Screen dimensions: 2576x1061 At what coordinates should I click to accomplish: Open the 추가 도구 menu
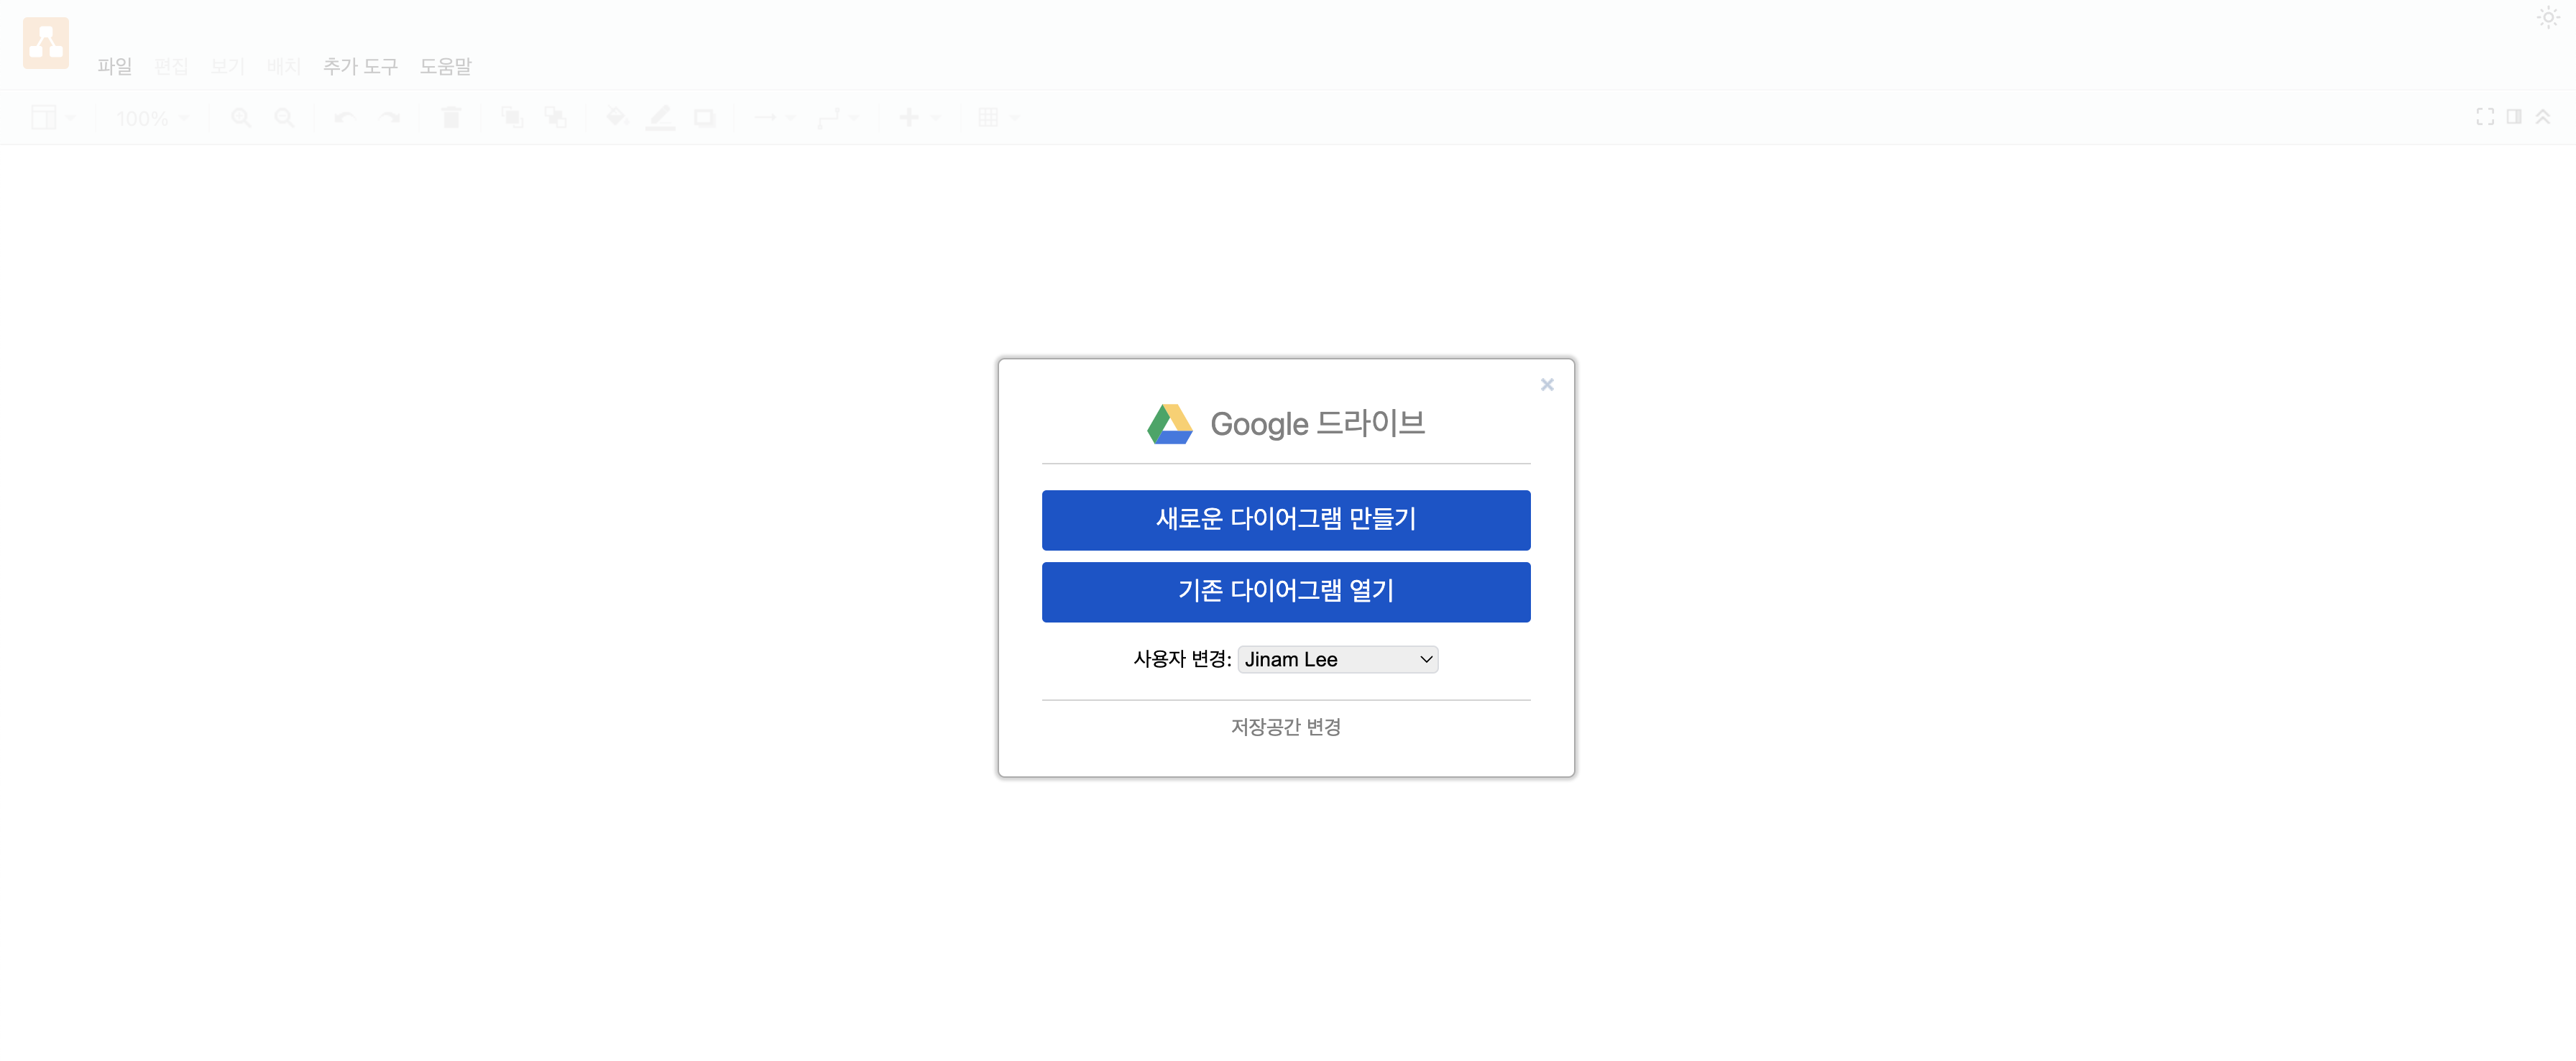tap(360, 66)
